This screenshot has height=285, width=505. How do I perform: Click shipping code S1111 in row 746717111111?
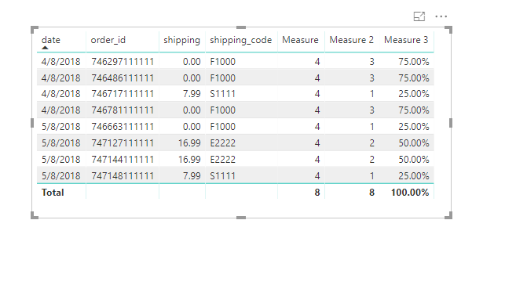pyautogui.click(x=222, y=94)
